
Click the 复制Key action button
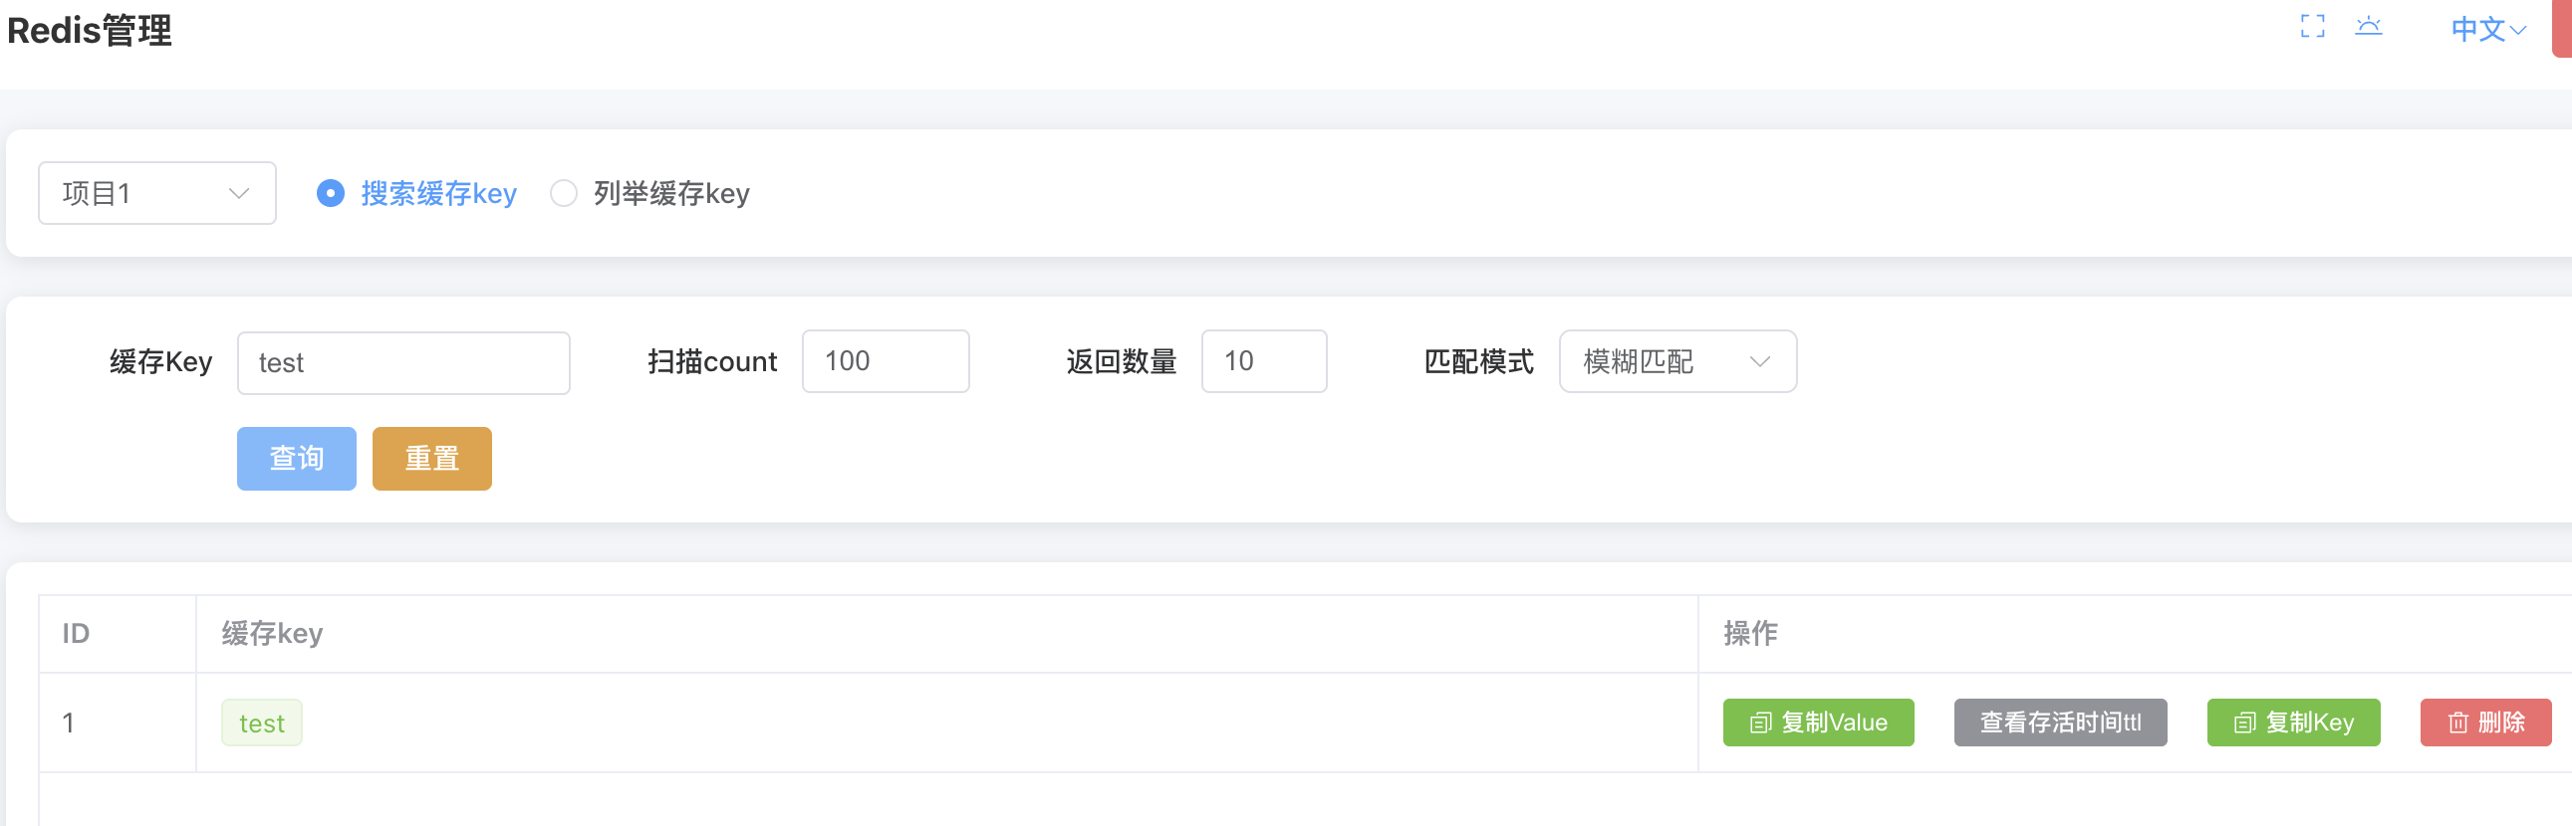[2293, 723]
